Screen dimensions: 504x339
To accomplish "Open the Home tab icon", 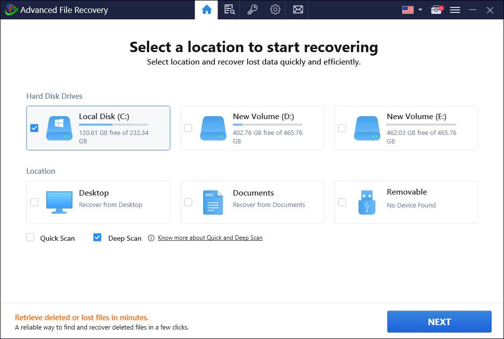I will click(207, 10).
